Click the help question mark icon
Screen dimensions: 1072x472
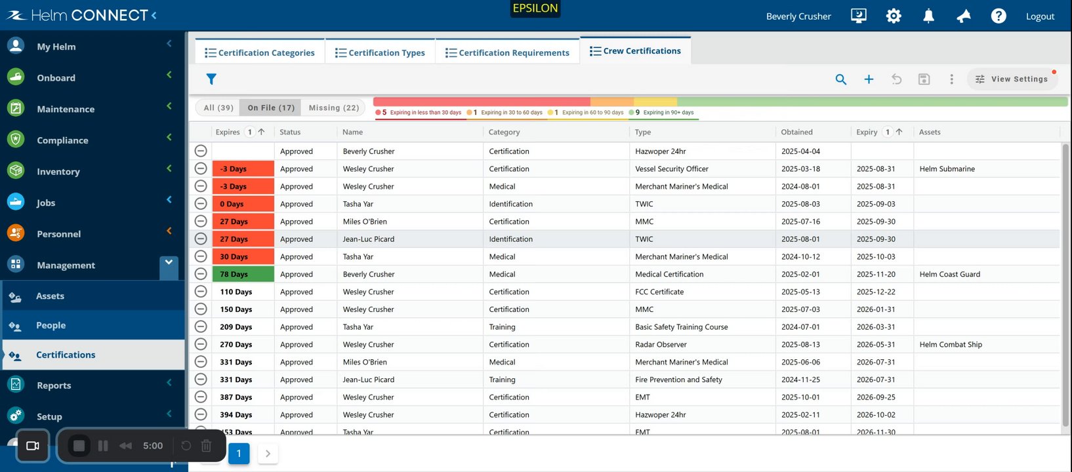coord(999,16)
